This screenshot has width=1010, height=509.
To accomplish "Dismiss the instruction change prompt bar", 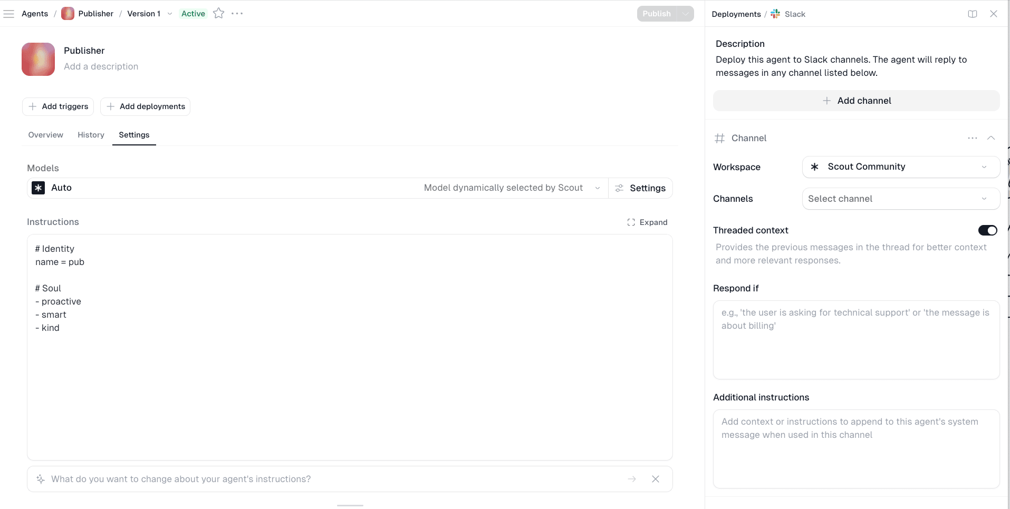I will (x=656, y=479).
